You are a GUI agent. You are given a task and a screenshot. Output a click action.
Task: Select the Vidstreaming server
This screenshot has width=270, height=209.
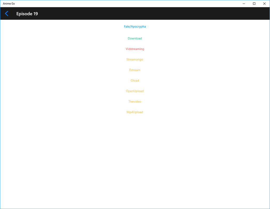(x=135, y=49)
